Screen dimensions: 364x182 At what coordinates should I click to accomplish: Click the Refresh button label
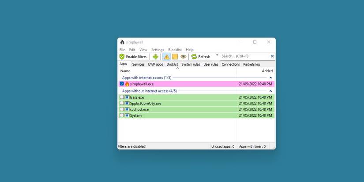(204, 56)
